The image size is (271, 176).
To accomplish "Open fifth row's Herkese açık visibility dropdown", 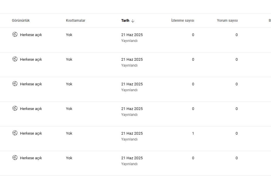I will pos(27,133).
